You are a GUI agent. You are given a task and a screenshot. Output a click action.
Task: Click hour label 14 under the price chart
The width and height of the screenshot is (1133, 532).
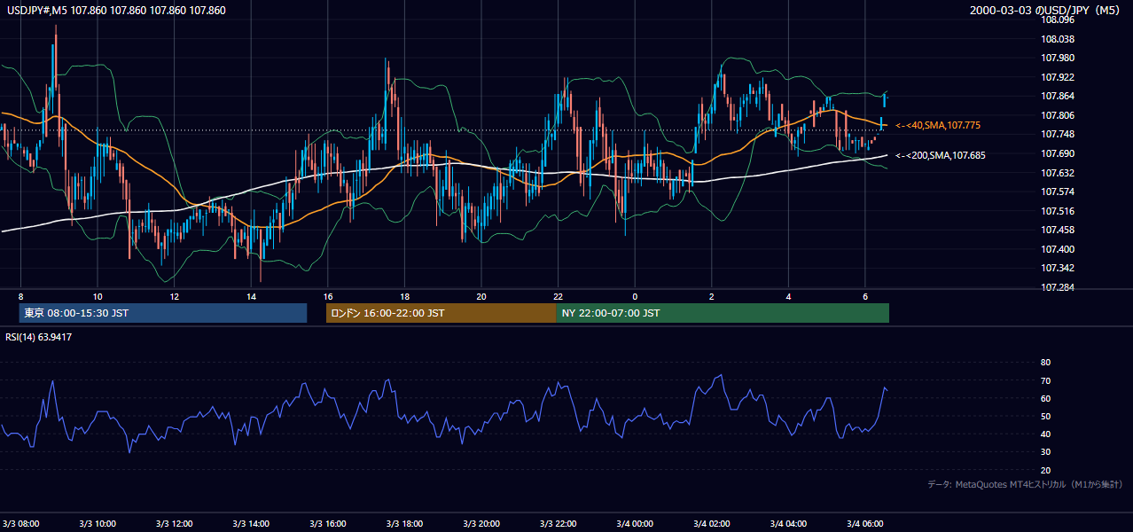(x=251, y=296)
